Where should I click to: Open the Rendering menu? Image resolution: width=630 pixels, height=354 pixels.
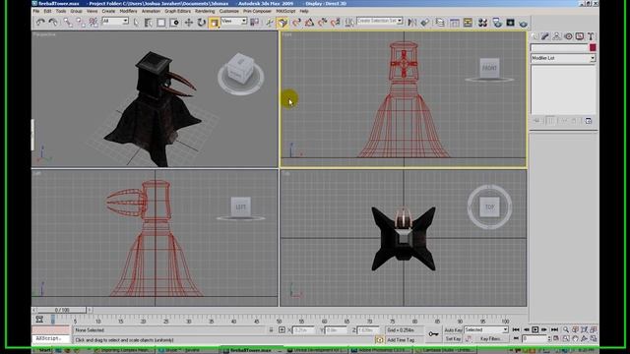pos(205,11)
